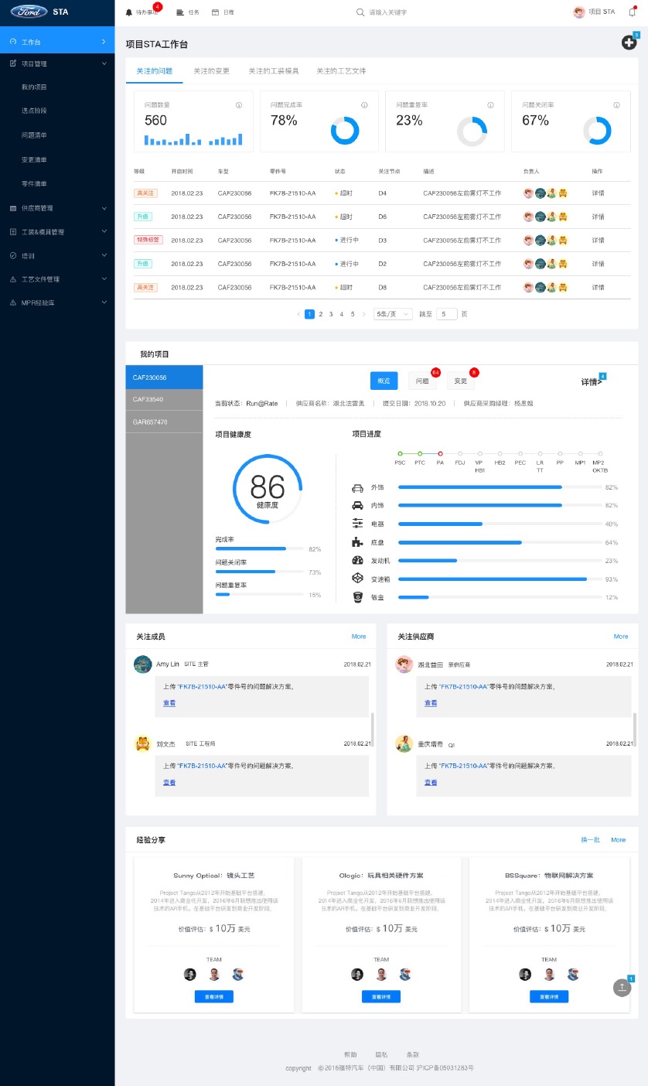Click the 变更 button with red badge
This screenshot has width=648, height=1086.
point(461,381)
